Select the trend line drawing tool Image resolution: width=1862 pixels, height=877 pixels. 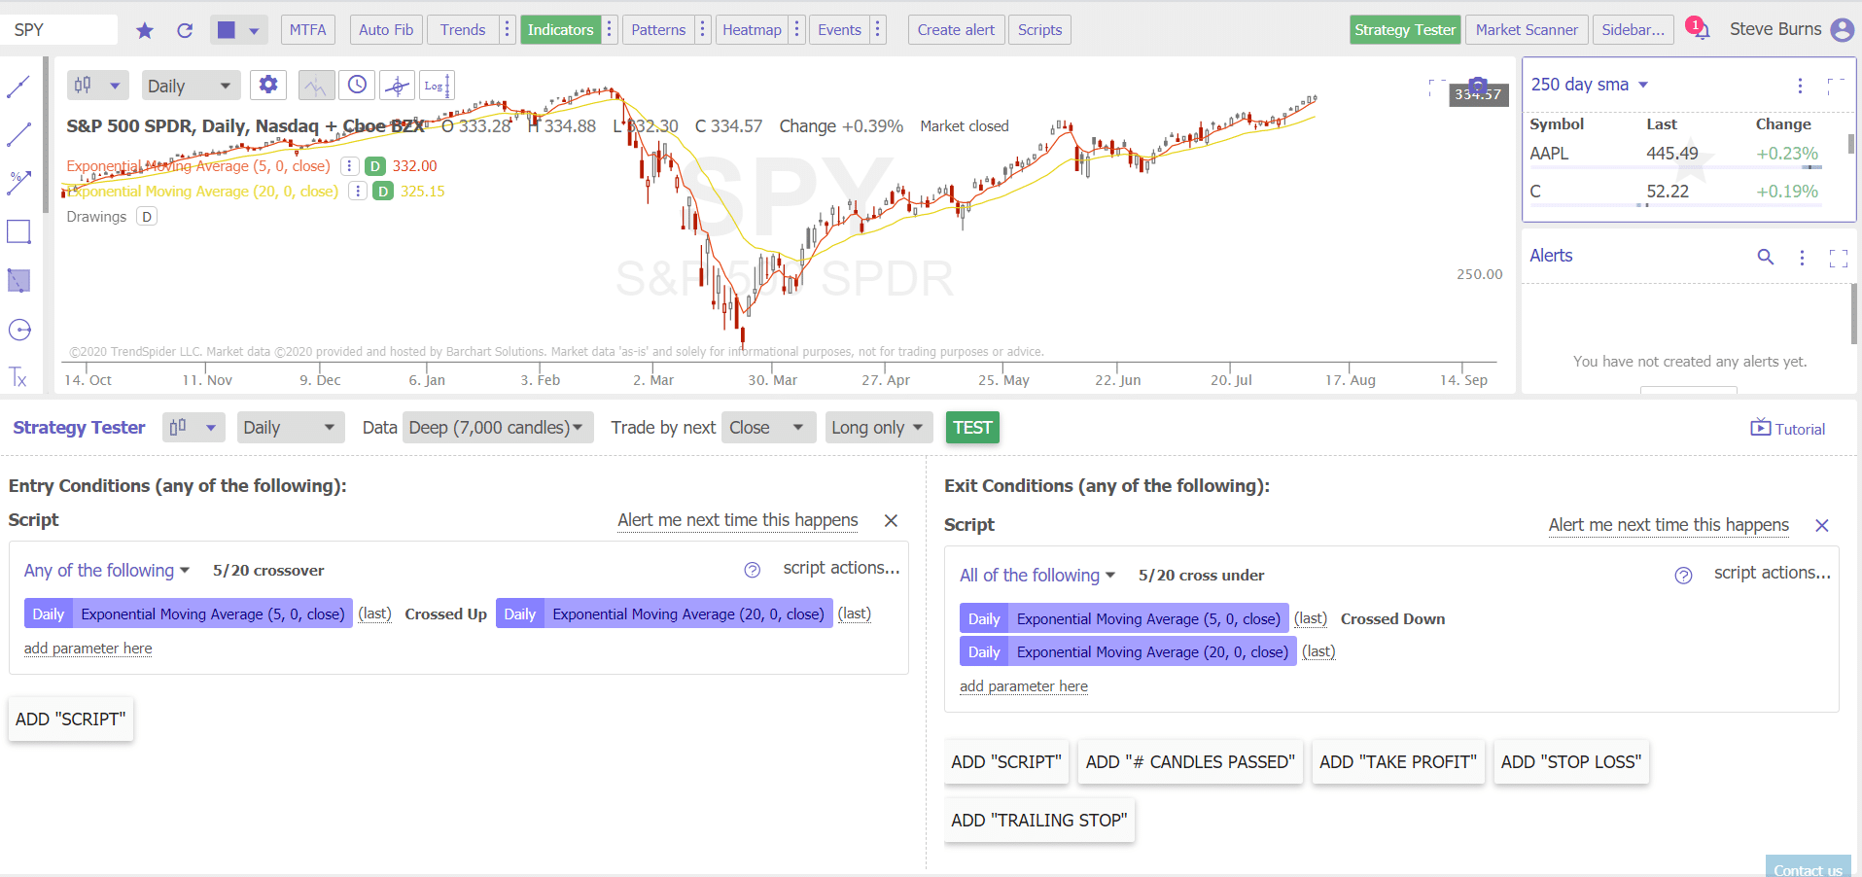[18, 86]
